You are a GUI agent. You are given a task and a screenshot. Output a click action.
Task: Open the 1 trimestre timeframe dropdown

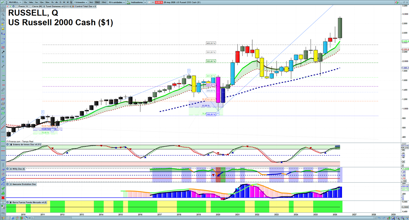click(x=81, y=2)
